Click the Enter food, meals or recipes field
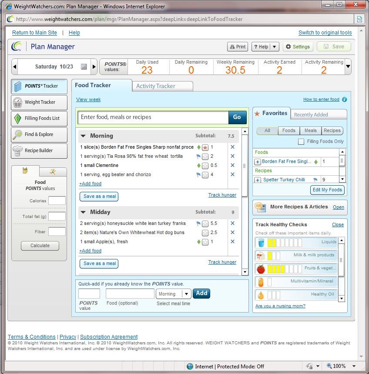This screenshot has width=369, height=374. tap(153, 117)
